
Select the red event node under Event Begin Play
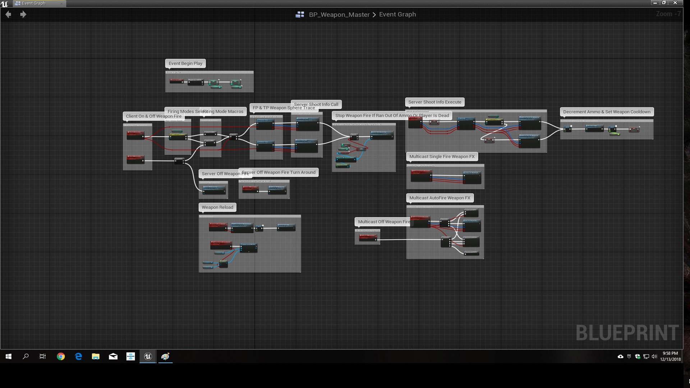click(177, 82)
